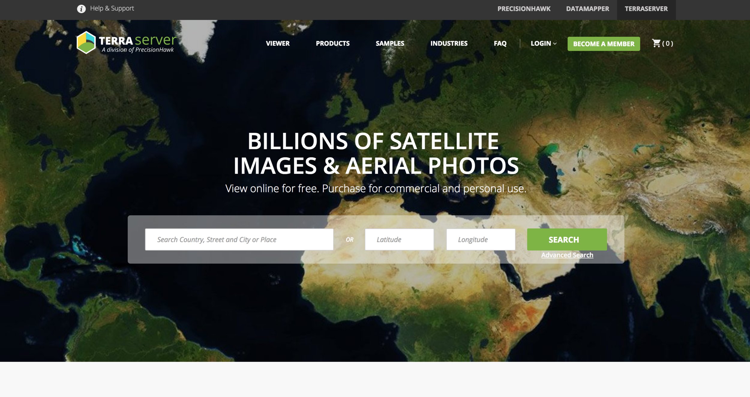Screen dimensions: 750x397
Task: Go to the Samples page
Action: coord(390,43)
